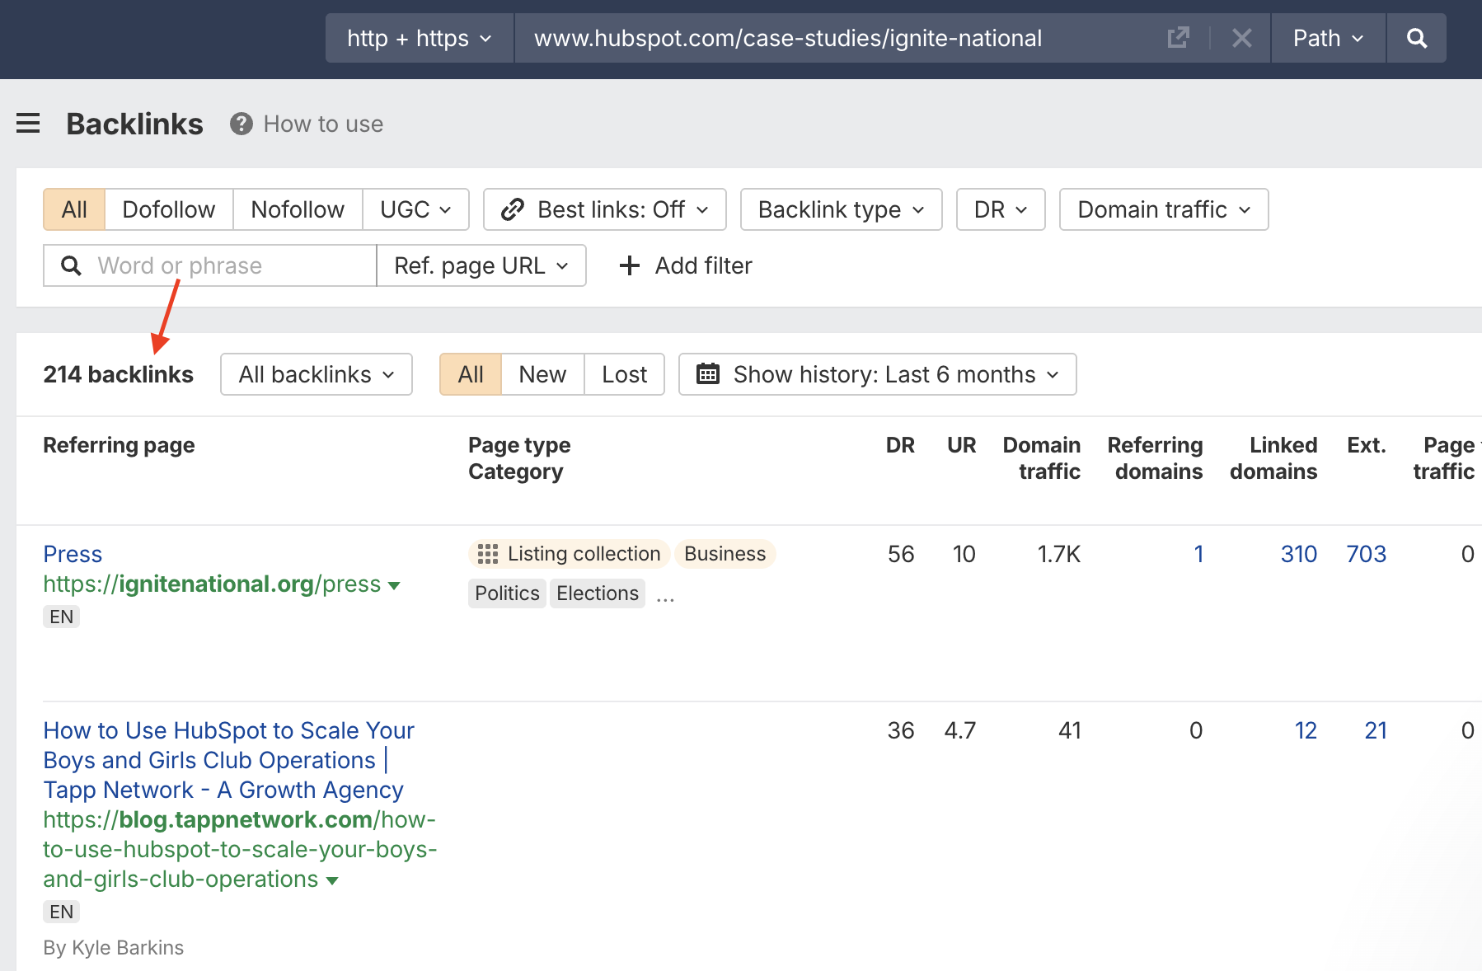Screen dimensions: 1482x971
Task: Show more categories via the ellipsis
Action: [665, 598]
